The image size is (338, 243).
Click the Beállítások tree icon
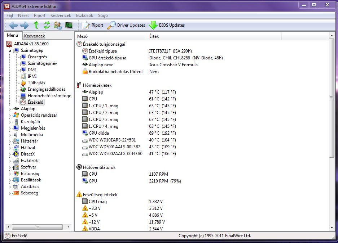[16, 180]
